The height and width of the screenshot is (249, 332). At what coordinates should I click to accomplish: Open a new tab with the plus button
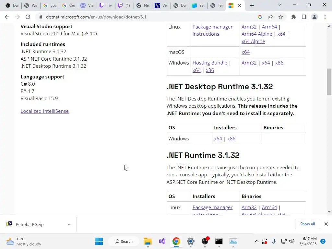(x=252, y=6)
